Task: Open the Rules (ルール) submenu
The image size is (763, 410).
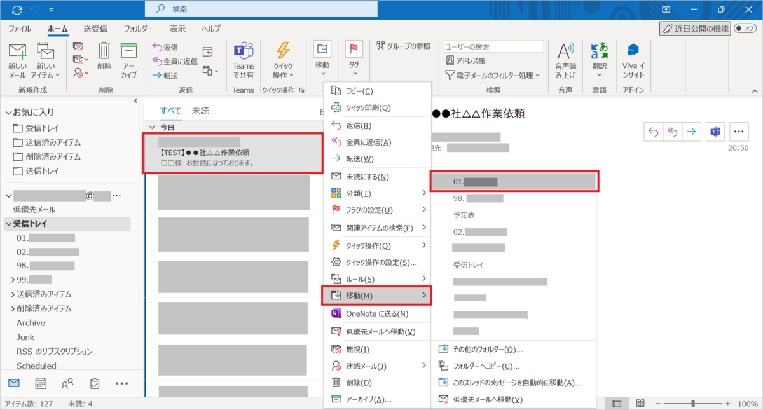Action: tap(377, 279)
